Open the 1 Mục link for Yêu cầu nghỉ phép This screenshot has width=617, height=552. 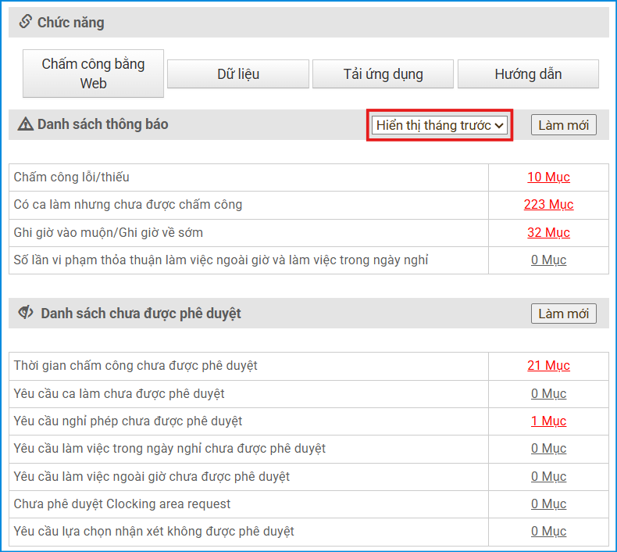pyautogui.click(x=548, y=421)
